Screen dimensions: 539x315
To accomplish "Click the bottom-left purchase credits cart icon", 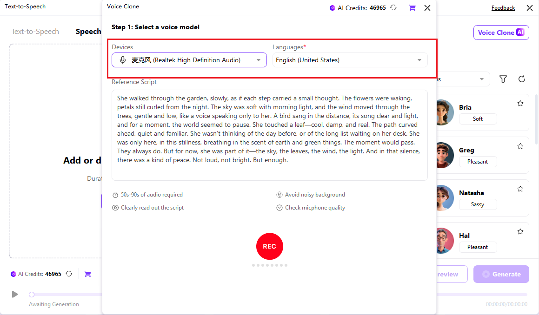I will tap(87, 274).
